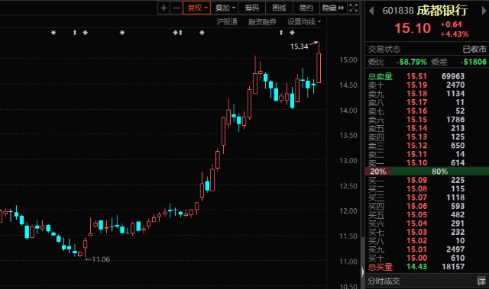Select the 买十 row at 15.00
The width and height of the screenshot is (489, 289).
click(427, 258)
